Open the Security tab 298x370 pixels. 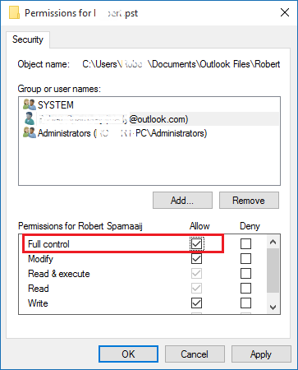[28, 39]
